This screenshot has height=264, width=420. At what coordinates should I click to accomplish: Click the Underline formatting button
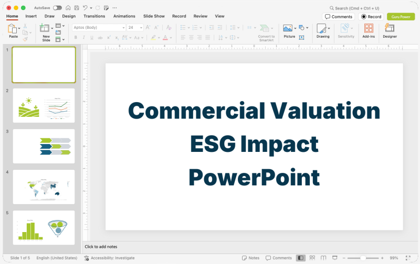pyautogui.click(x=91, y=38)
